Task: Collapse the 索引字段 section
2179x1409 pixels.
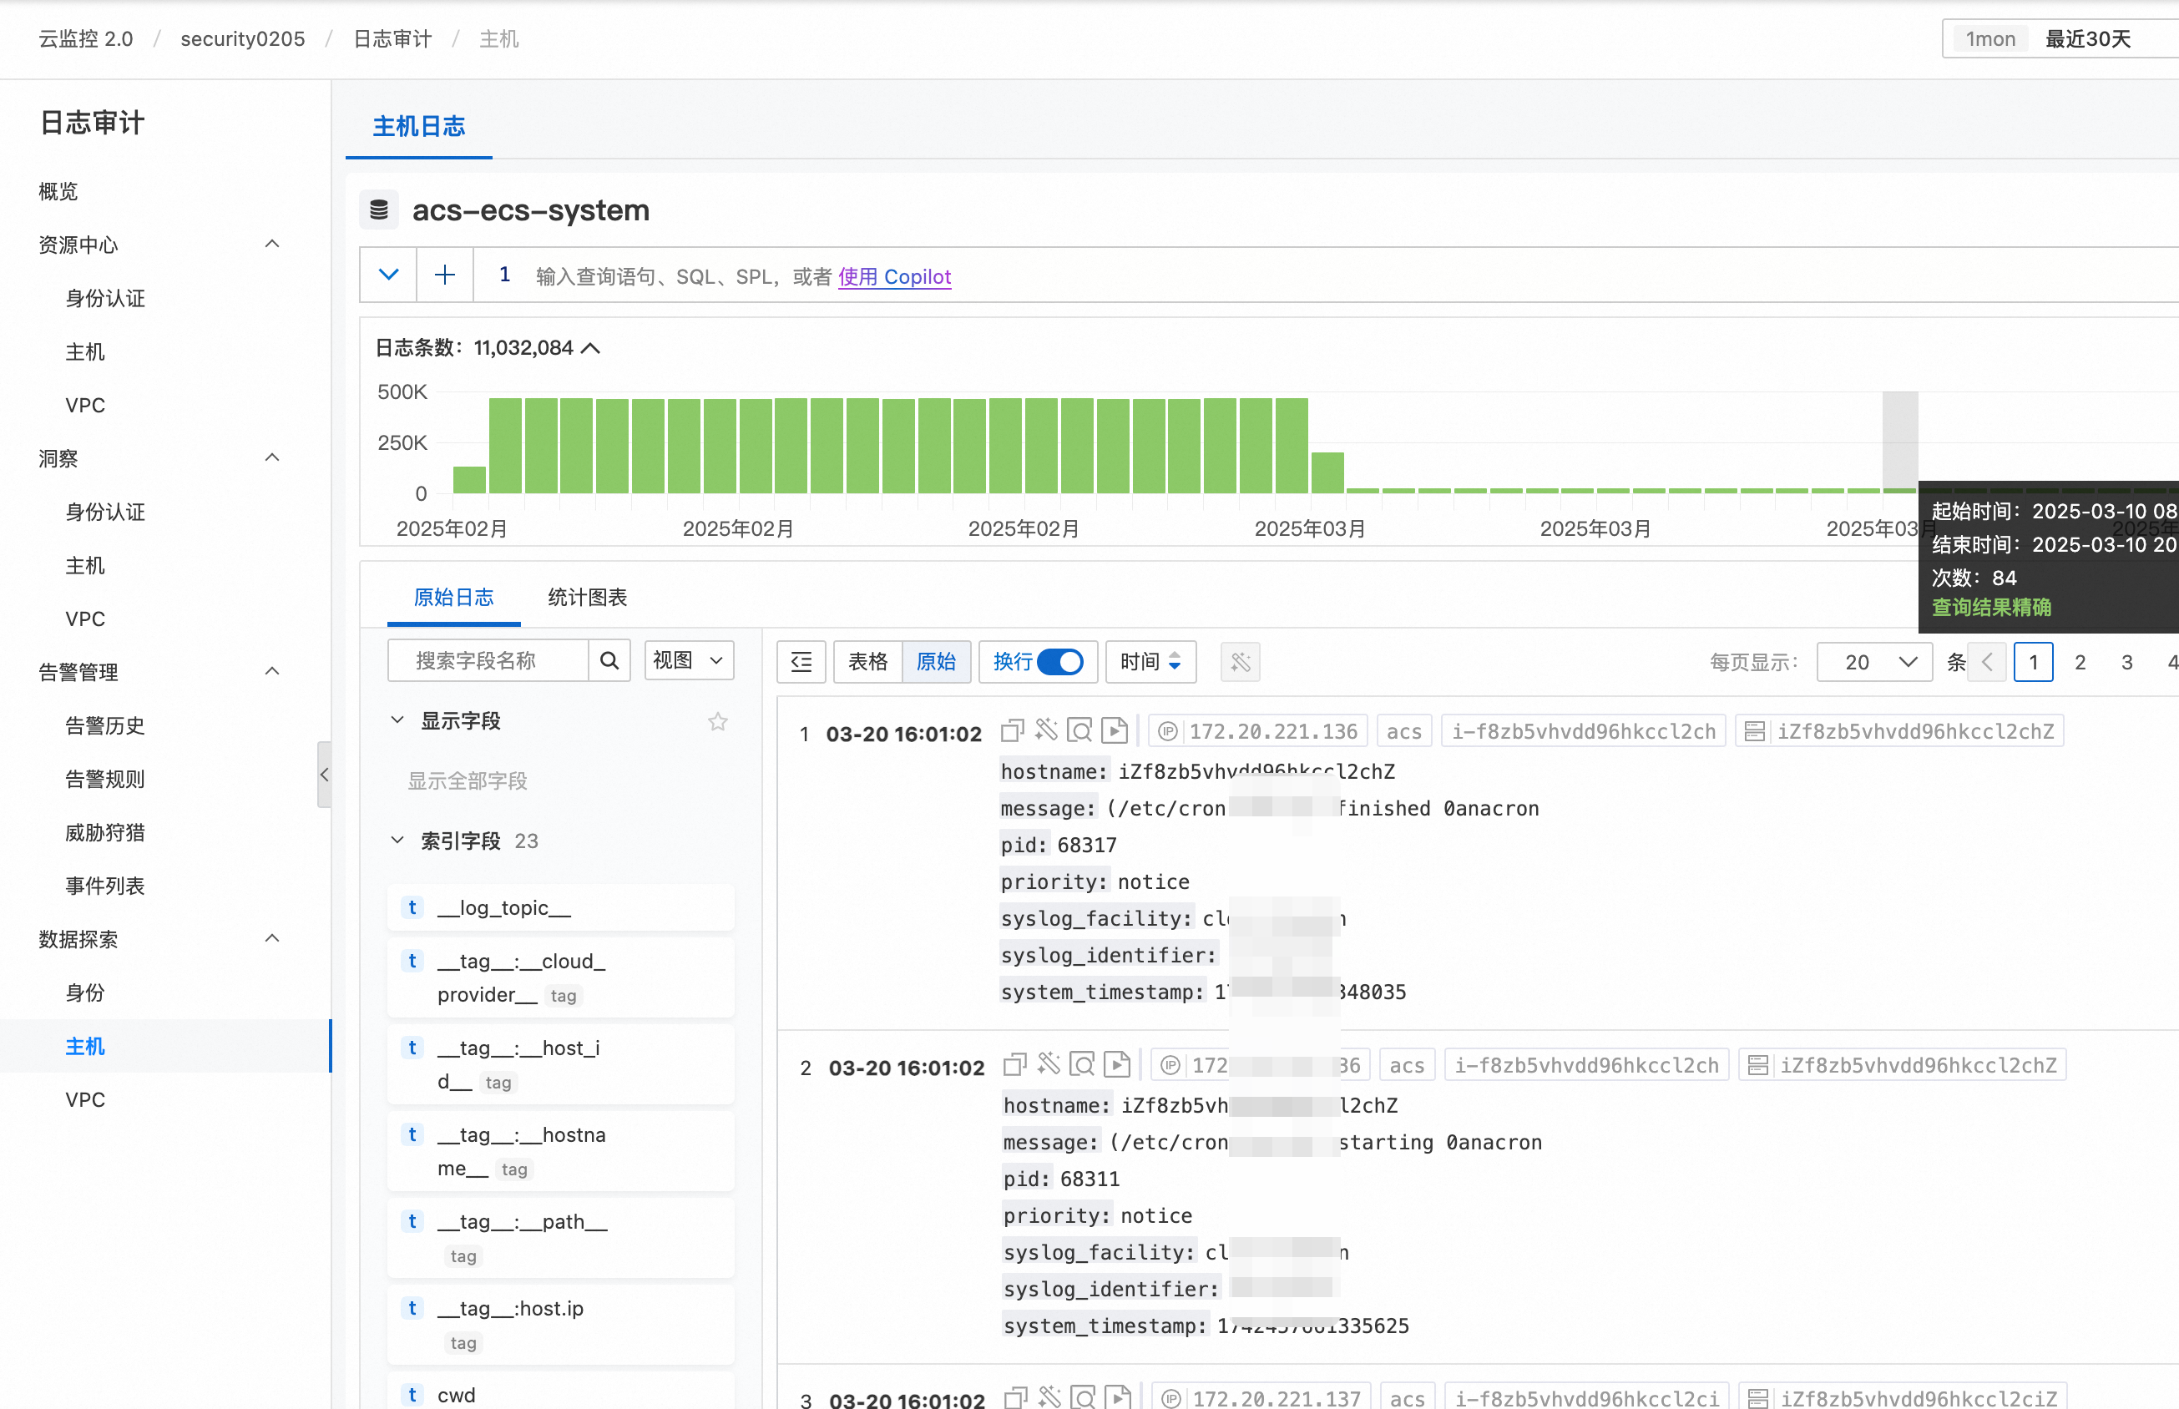Action: 397,841
